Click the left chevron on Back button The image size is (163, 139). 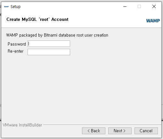tap(88, 131)
